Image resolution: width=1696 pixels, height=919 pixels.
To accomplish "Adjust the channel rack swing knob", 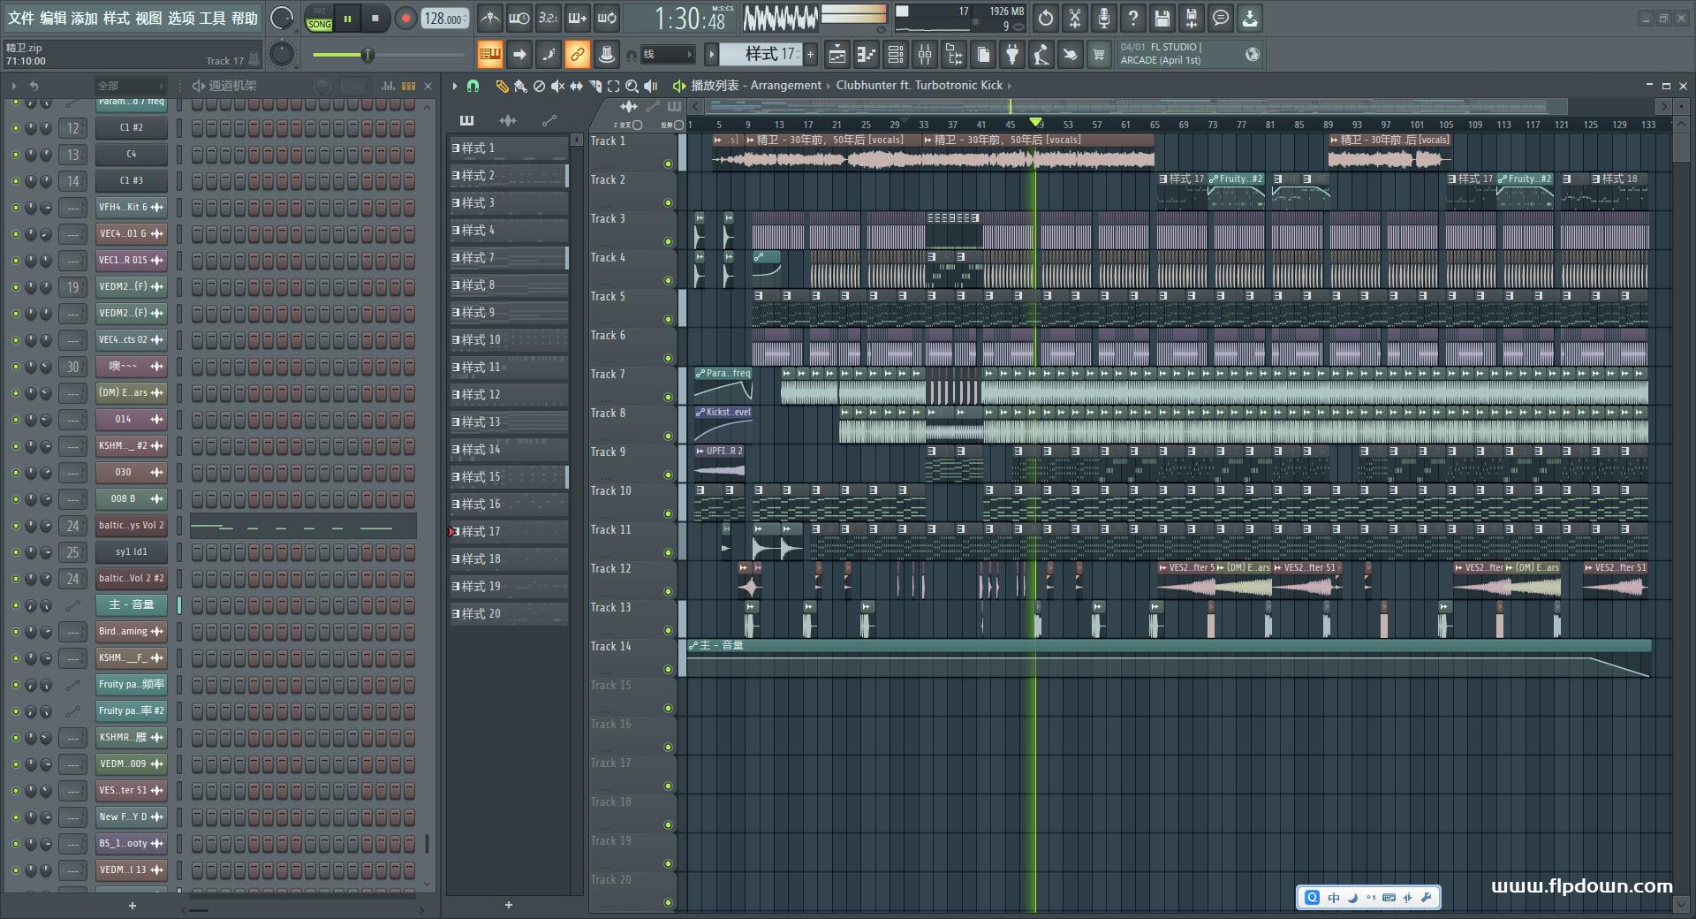I will pyautogui.click(x=323, y=86).
